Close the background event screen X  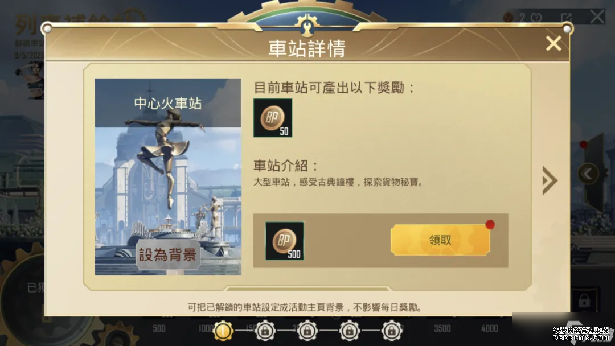(597, 17)
